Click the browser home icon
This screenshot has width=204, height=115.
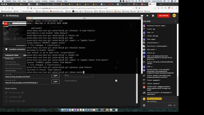[12, 8]
